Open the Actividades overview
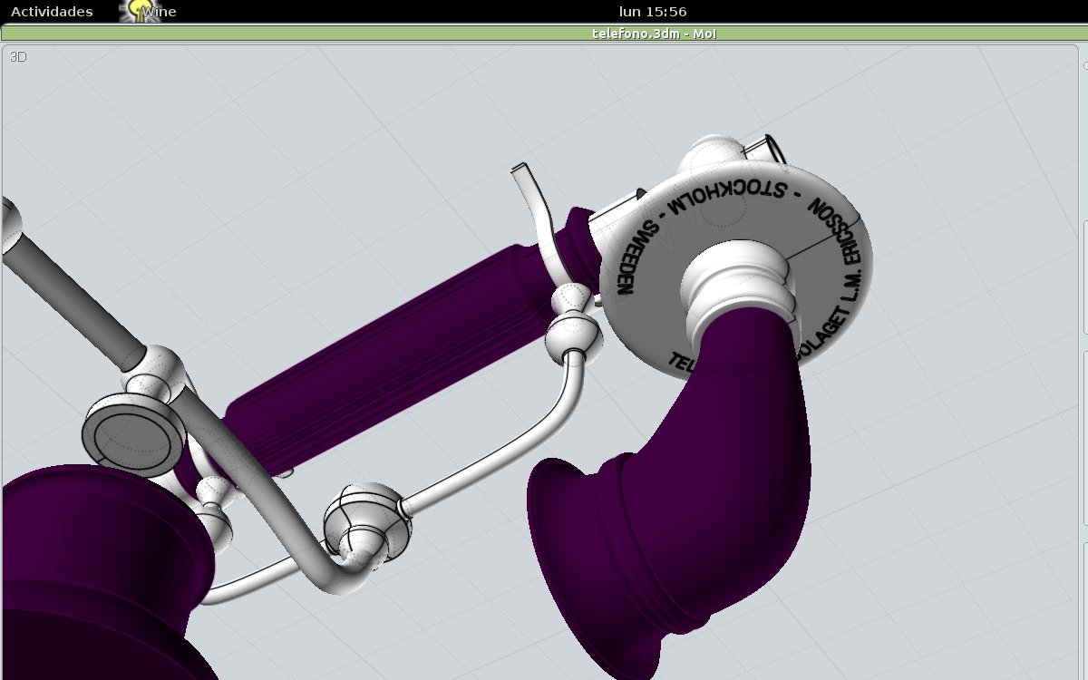The width and height of the screenshot is (1088, 680). click(x=52, y=12)
